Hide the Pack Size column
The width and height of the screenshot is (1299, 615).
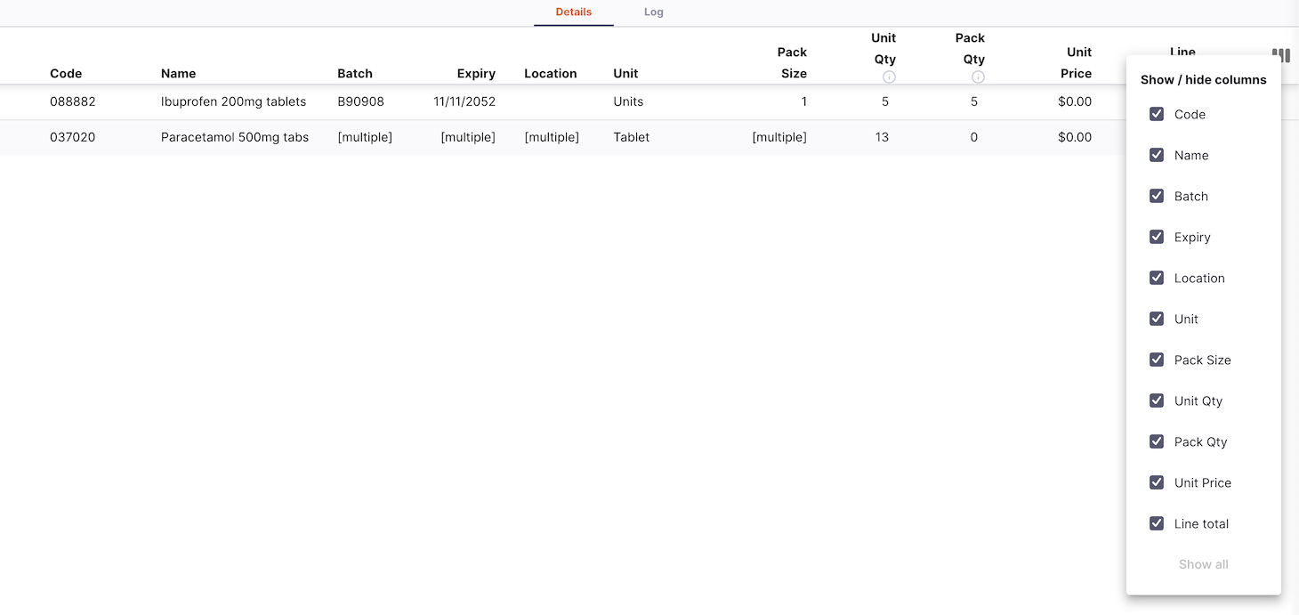[1157, 360]
